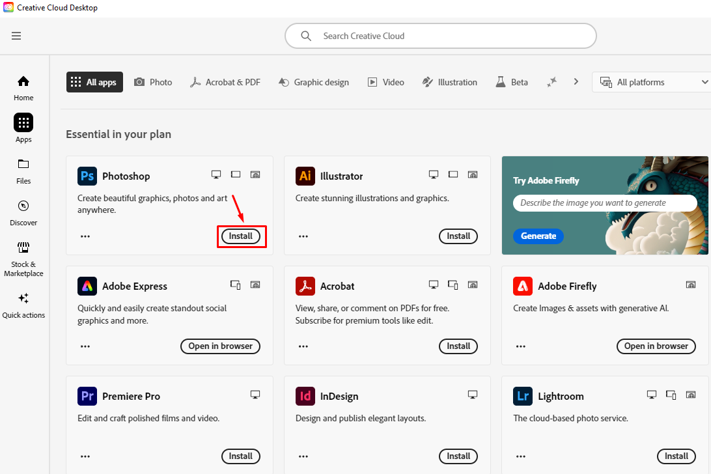Click the Photoshop app icon
Image resolution: width=711 pixels, height=474 pixels.
tap(87, 176)
